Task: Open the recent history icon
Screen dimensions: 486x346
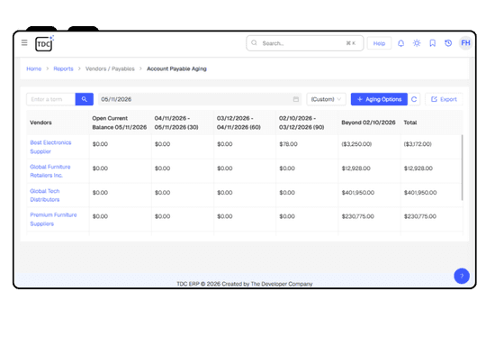Action: [448, 43]
